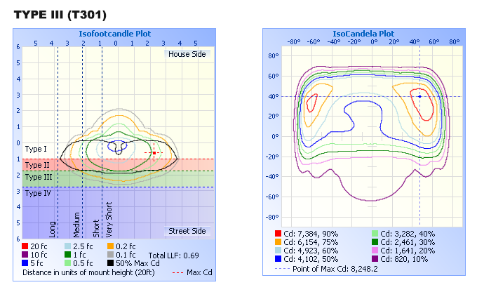Click the blue 5 fc legend swatch
The height and width of the screenshot is (292, 477).
coord(26,263)
